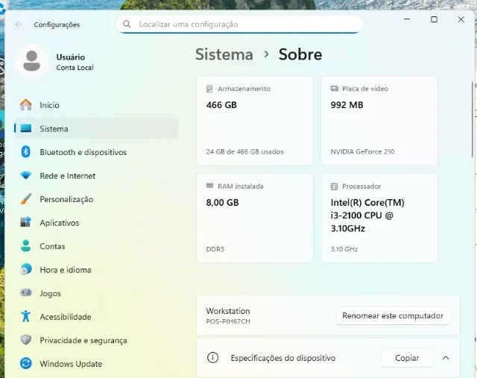The height and width of the screenshot is (378, 477).
Task: Click the Início house icon
Action: [x=26, y=105]
